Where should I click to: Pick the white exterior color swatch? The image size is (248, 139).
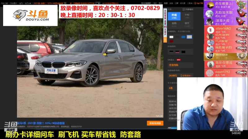pyautogui.click(x=171, y=37)
